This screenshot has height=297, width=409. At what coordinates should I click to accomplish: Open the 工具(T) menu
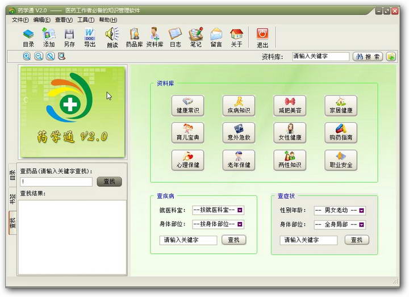tap(86, 20)
